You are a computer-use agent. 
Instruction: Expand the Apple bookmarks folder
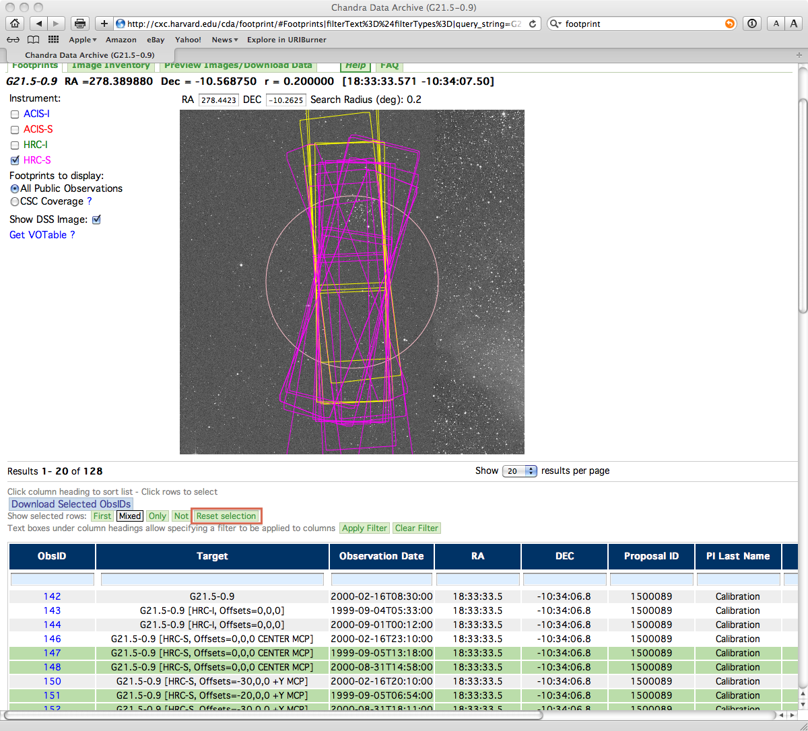83,40
